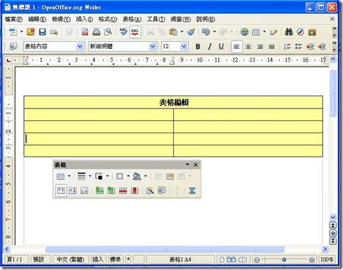This screenshot has width=343, height=270.
Task: Select Center vertical alignment in table toolbar
Action: point(72,191)
